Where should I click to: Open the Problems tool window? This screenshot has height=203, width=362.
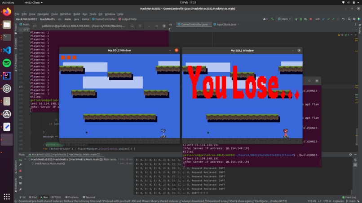coord(72,197)
